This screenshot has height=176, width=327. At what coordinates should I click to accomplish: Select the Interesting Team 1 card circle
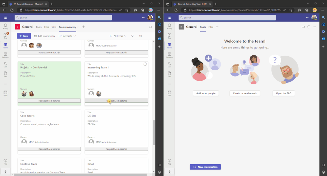pos(145,64)
